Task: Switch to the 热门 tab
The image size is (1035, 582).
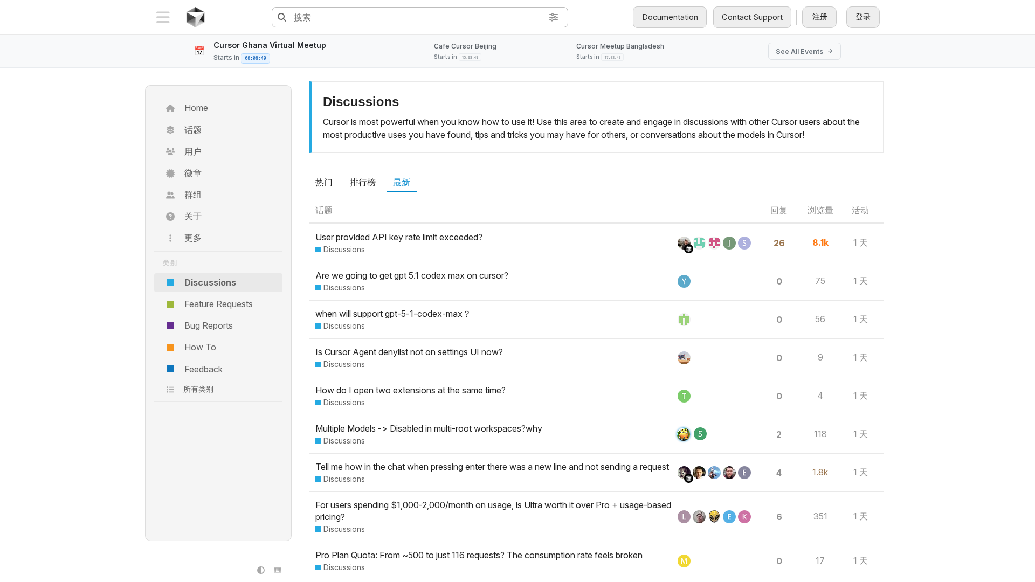Action: pos(323,183)
